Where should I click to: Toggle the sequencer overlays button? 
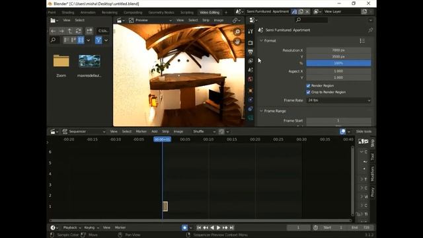pyautogui.click(x=342, y=132)
